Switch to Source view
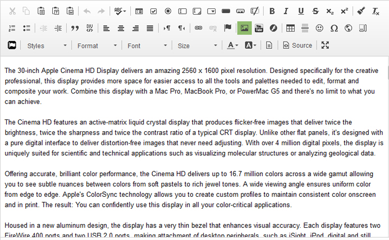 (298, 45)
